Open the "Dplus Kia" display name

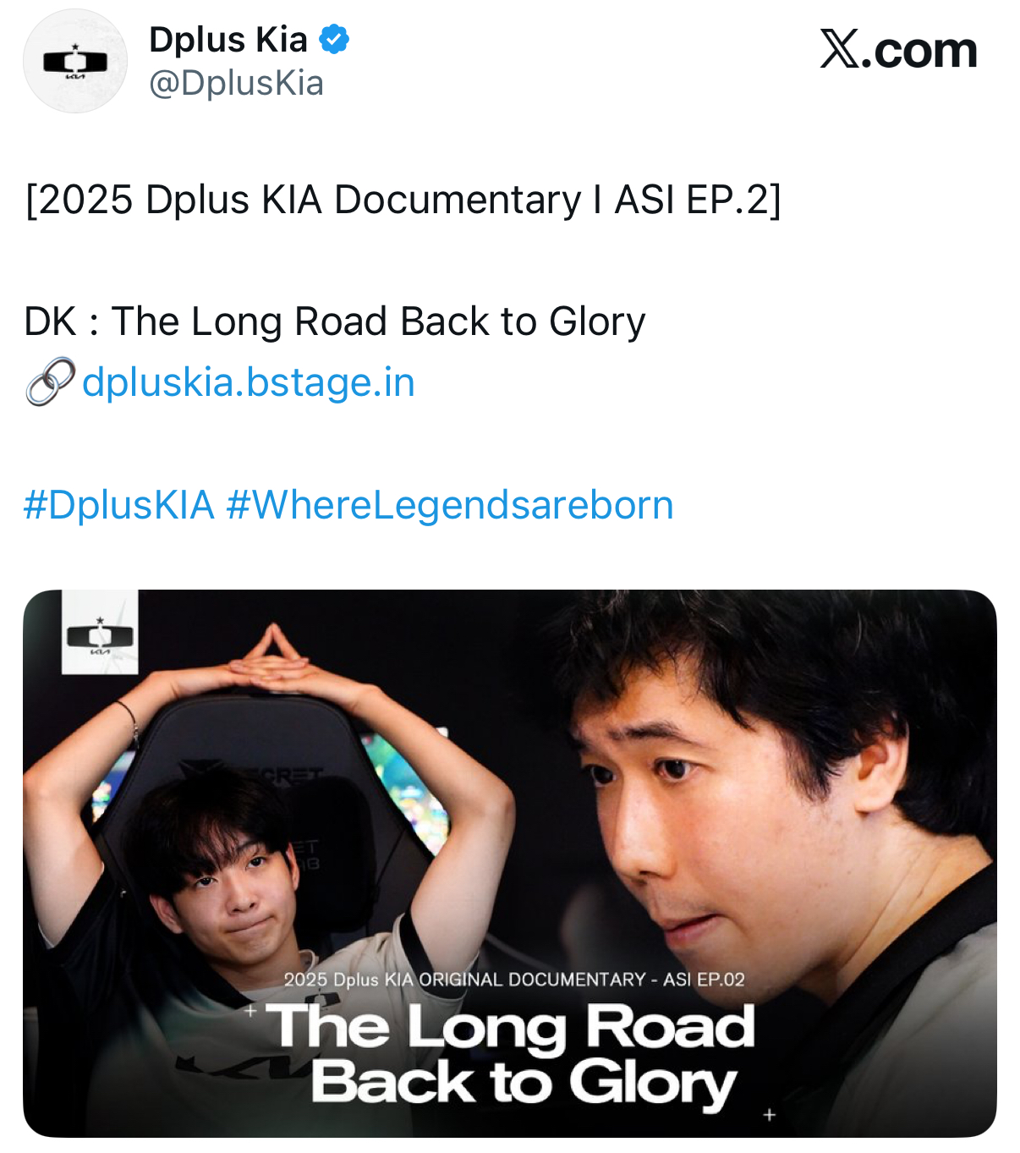[228, 40]
